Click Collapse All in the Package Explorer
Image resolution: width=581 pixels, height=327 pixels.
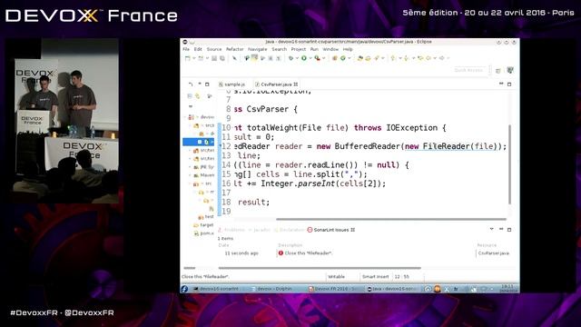[190, 96]
